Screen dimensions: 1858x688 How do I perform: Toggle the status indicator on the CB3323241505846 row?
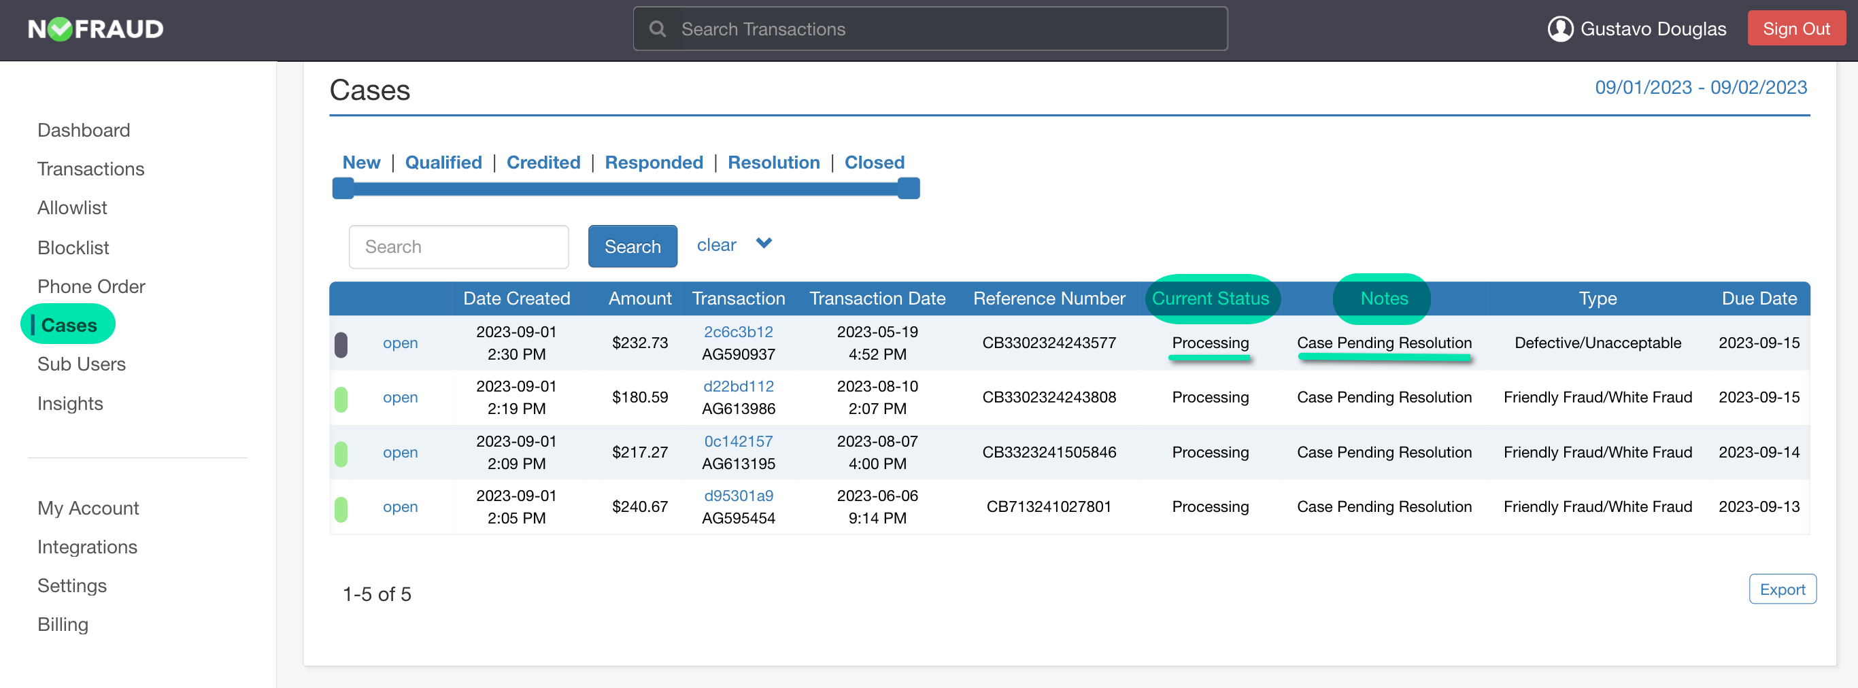pyautogui.click(x=342, y=452)
